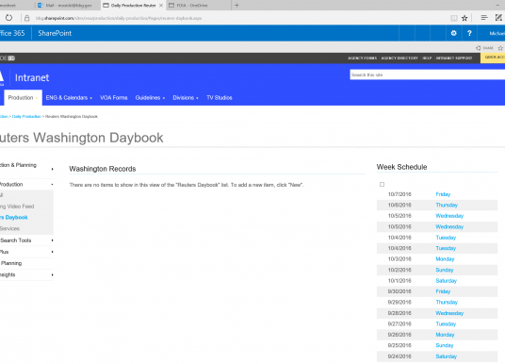Open the Video Feed sidebar item
The image size is (505, 364).
[x=17, y=207]
